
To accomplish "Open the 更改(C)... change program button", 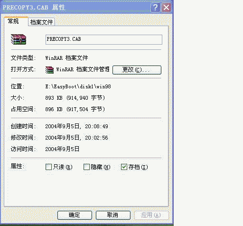I will pos(137,70).
